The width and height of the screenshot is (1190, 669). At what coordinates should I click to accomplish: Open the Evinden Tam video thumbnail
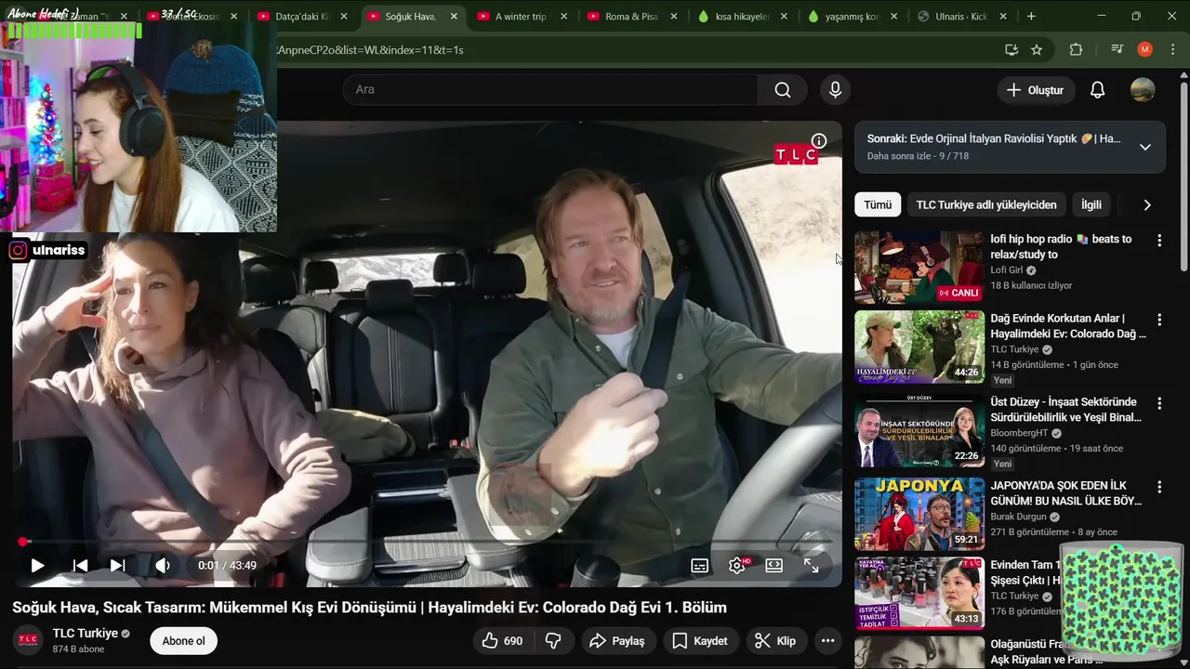click(919, 593)
